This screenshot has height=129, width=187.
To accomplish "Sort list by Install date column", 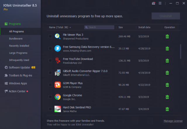I will point(144,27).
